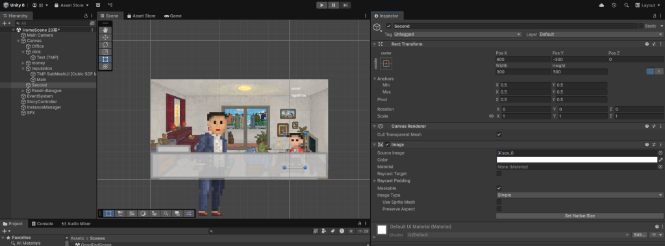Image resolution: width=665 pixels, height=246 pixels.
Task: Switch to the Console tab
Action: (x=42, y=223)
